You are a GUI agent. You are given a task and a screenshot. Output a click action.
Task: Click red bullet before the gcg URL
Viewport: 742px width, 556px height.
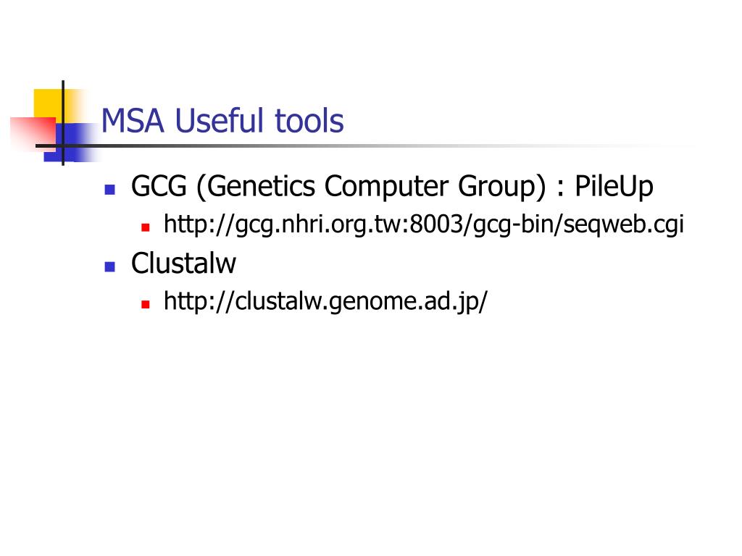pos(146,227)
